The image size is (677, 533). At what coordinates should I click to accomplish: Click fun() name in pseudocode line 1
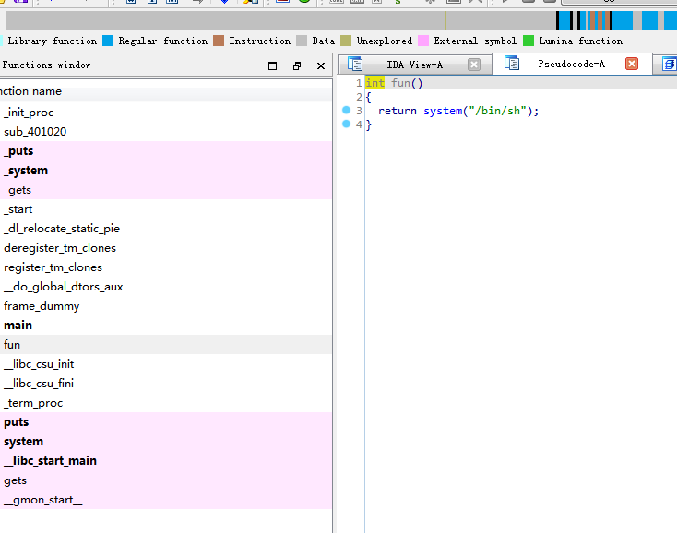tap(407, 83)
